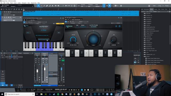Viewport: 171px width, 96px height.
Task: Open the Timebase Bars dropdown
Action: tap(91, 6)
